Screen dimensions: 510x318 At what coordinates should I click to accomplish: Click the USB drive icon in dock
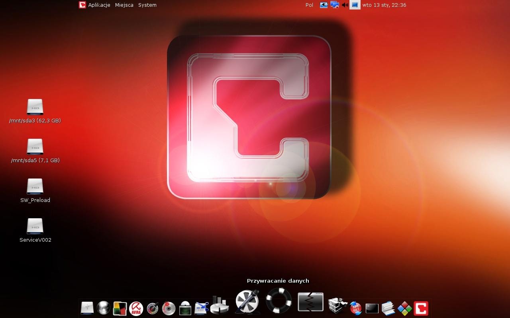pyautogui.click(x=87, y=308)
